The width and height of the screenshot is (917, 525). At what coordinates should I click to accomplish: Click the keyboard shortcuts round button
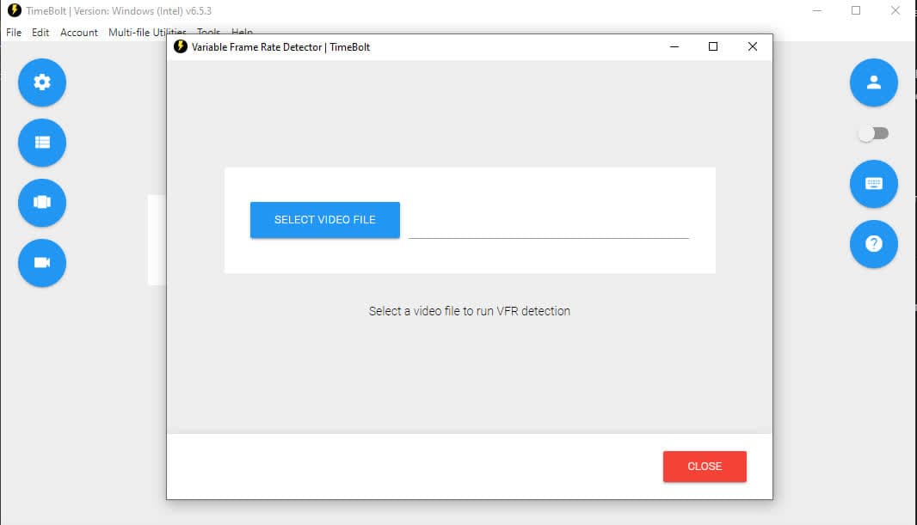point(873,184)
